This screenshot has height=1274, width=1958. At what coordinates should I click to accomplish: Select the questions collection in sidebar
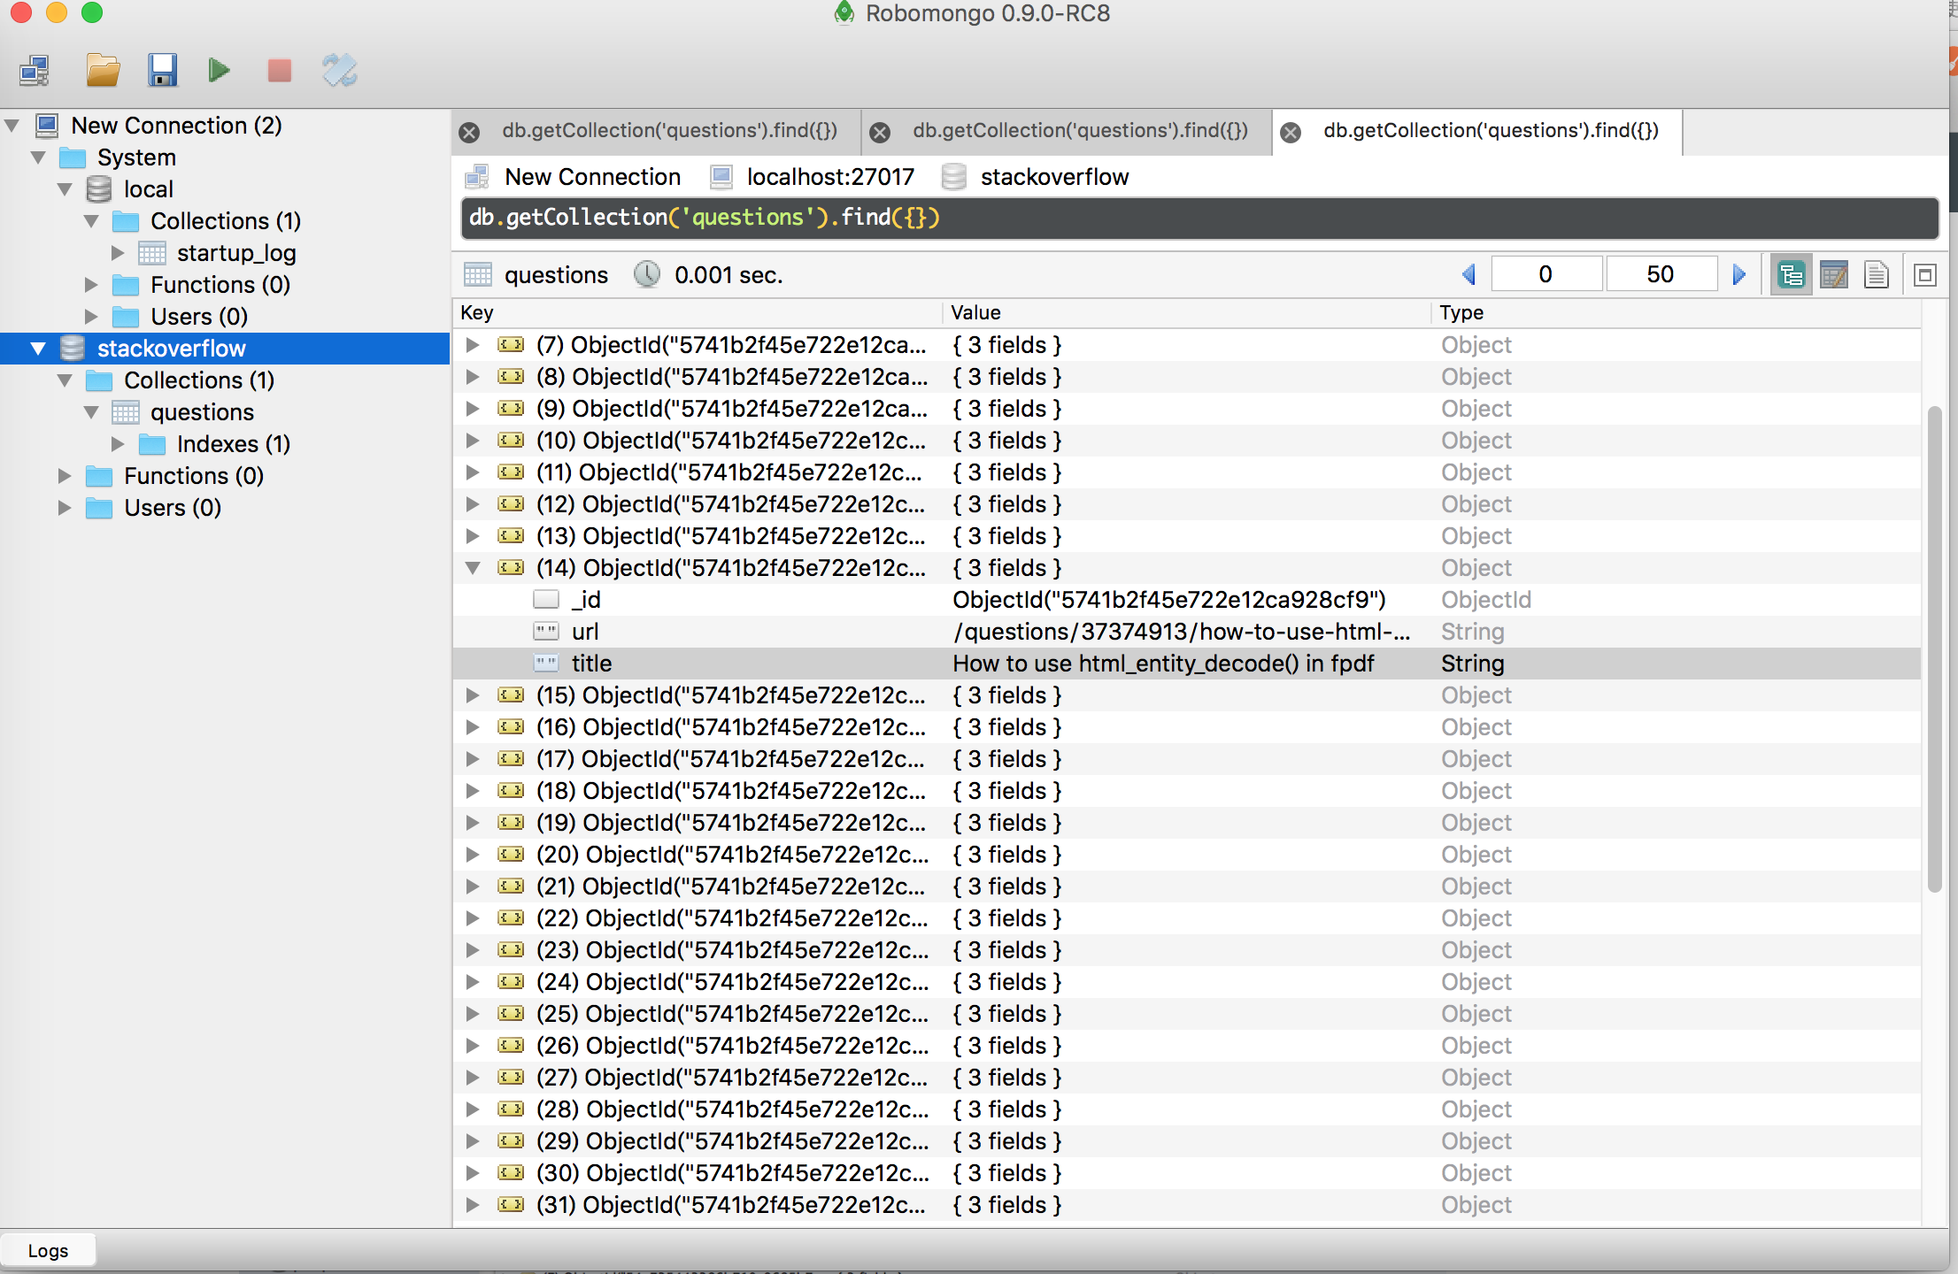(202, 412)
